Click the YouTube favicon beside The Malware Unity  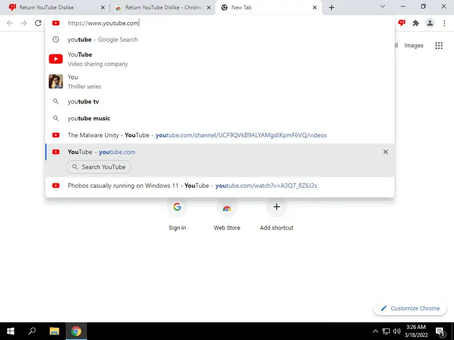(56, 135)
